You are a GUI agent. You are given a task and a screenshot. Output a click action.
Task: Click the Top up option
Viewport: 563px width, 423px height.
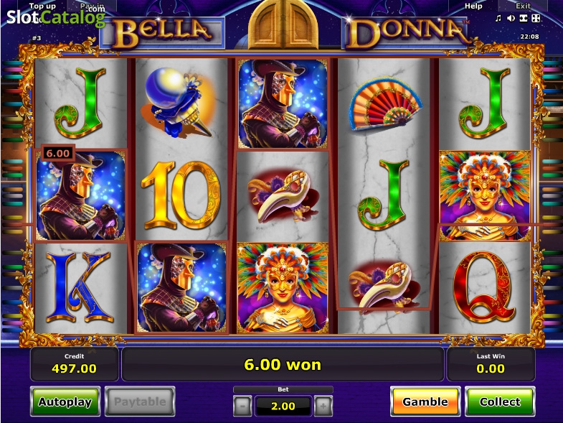(x=42, y=6)
